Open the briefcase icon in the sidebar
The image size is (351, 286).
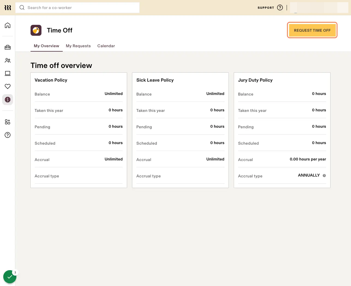[8, 47]
